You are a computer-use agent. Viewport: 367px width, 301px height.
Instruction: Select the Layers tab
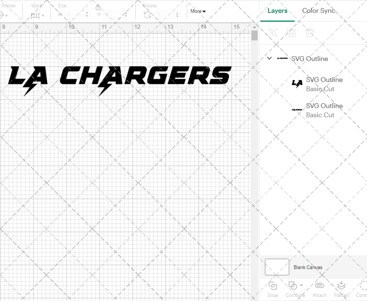point(277,11)
